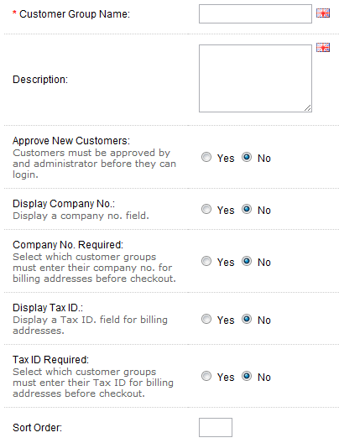
Task: Click the Approve New Customers label text
Action: pos(71,141)
